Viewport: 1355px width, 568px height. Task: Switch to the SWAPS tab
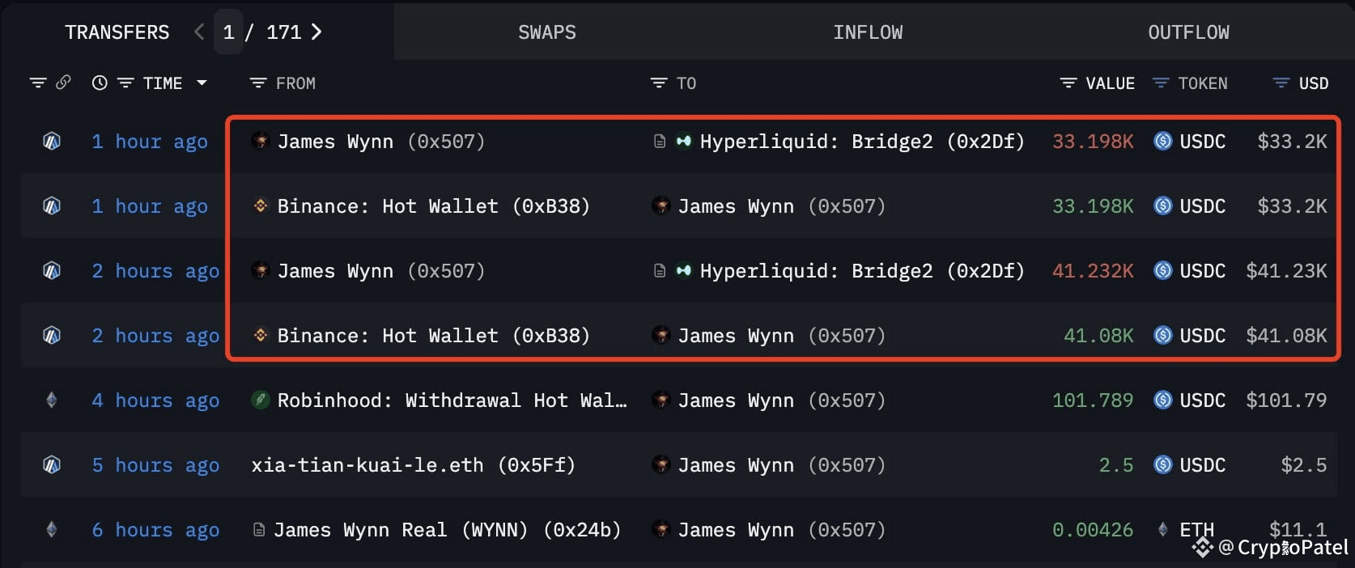point(547,32)
